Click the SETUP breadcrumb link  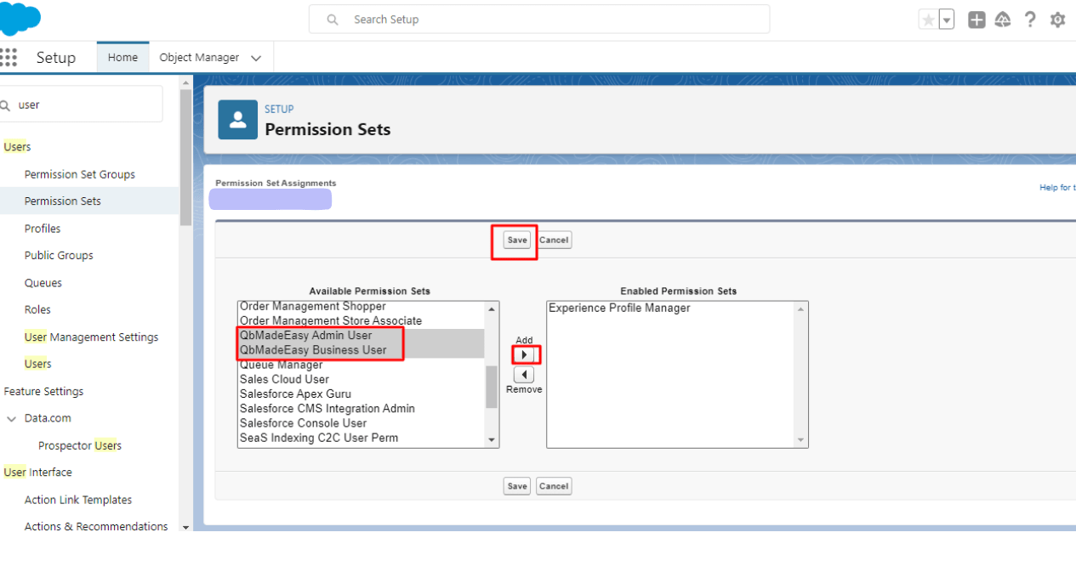coord(279,109)
